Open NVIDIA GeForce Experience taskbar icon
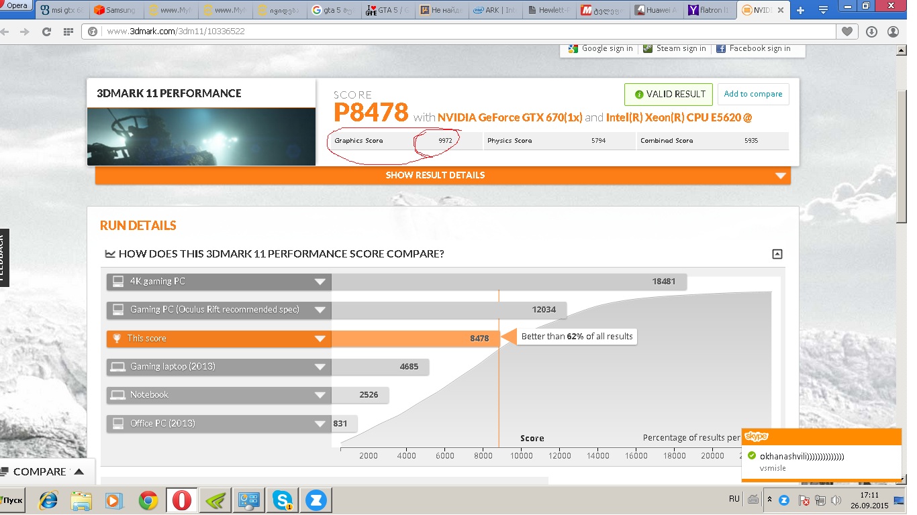This screenshot has height=515, width=917. [215, 500]
